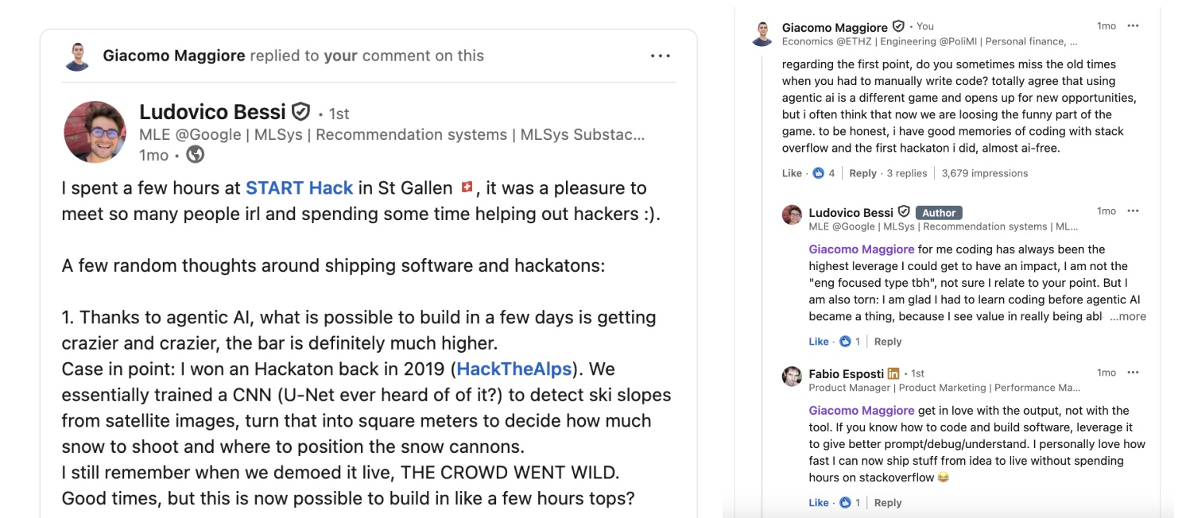Click Fabio Esposti's profile avatar
The image size is (1186, 518).
pos(792,376)
